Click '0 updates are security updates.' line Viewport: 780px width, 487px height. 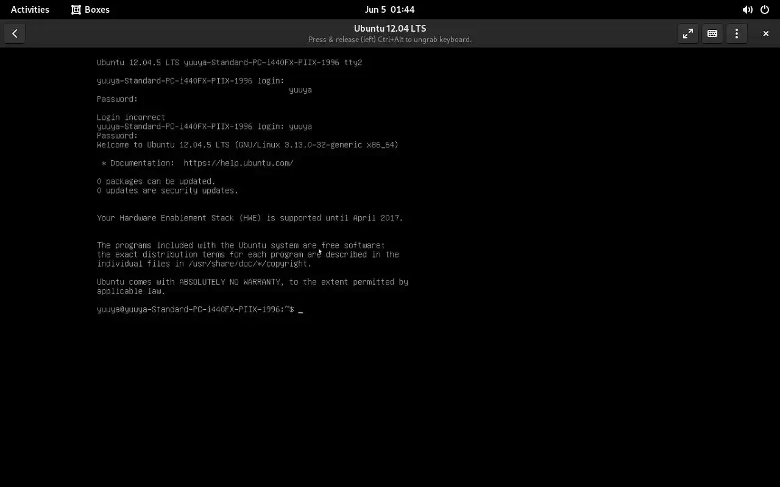point(168,191)
